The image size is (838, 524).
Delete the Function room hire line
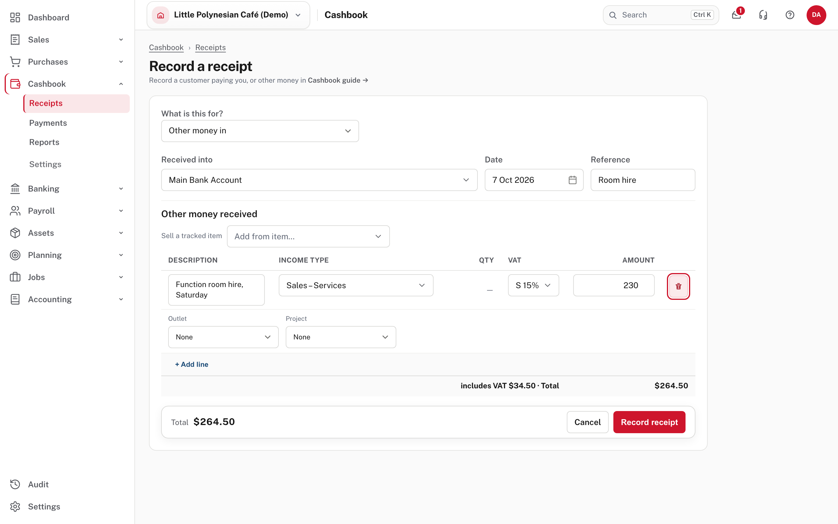click(678, 286)
